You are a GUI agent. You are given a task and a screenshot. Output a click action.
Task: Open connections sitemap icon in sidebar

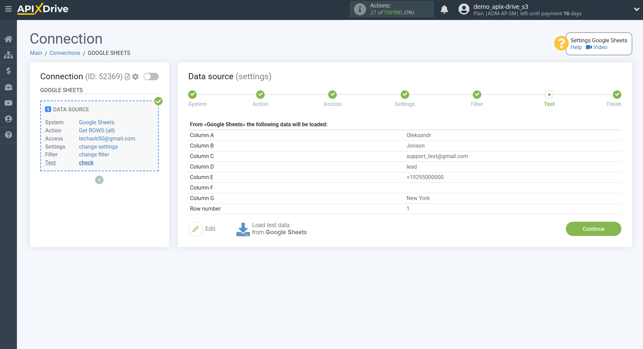click(x=8, y=55)
